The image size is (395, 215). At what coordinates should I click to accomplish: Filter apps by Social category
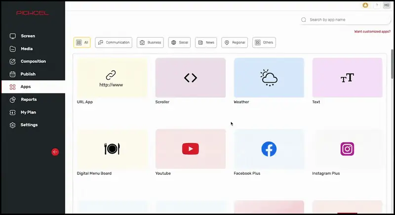click(179, 42)
